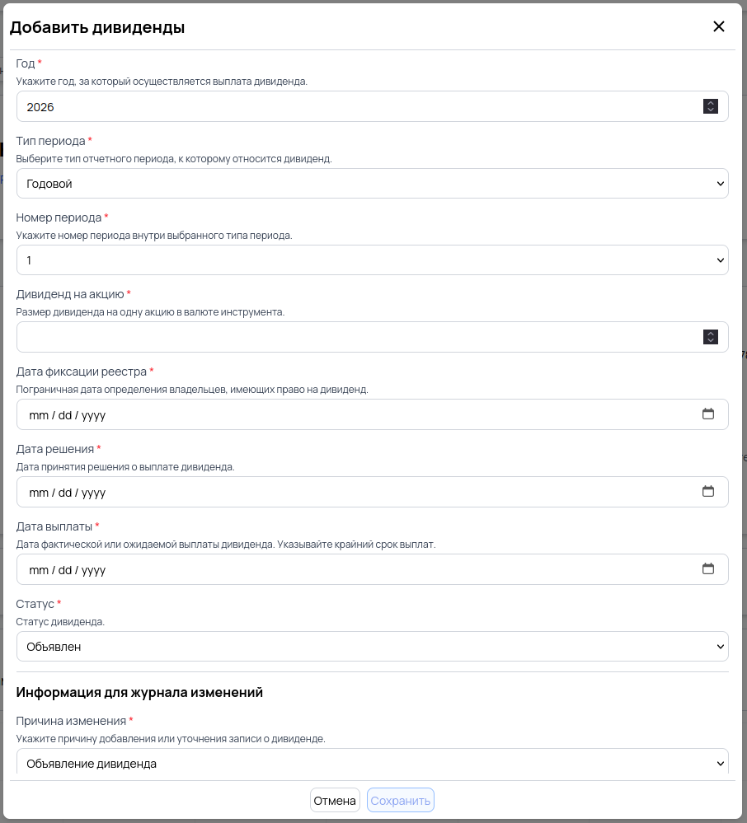The height and width of the screenshot is (823, 747).
Task: Click the Дата решения date text field
Action: coord(355,492)
